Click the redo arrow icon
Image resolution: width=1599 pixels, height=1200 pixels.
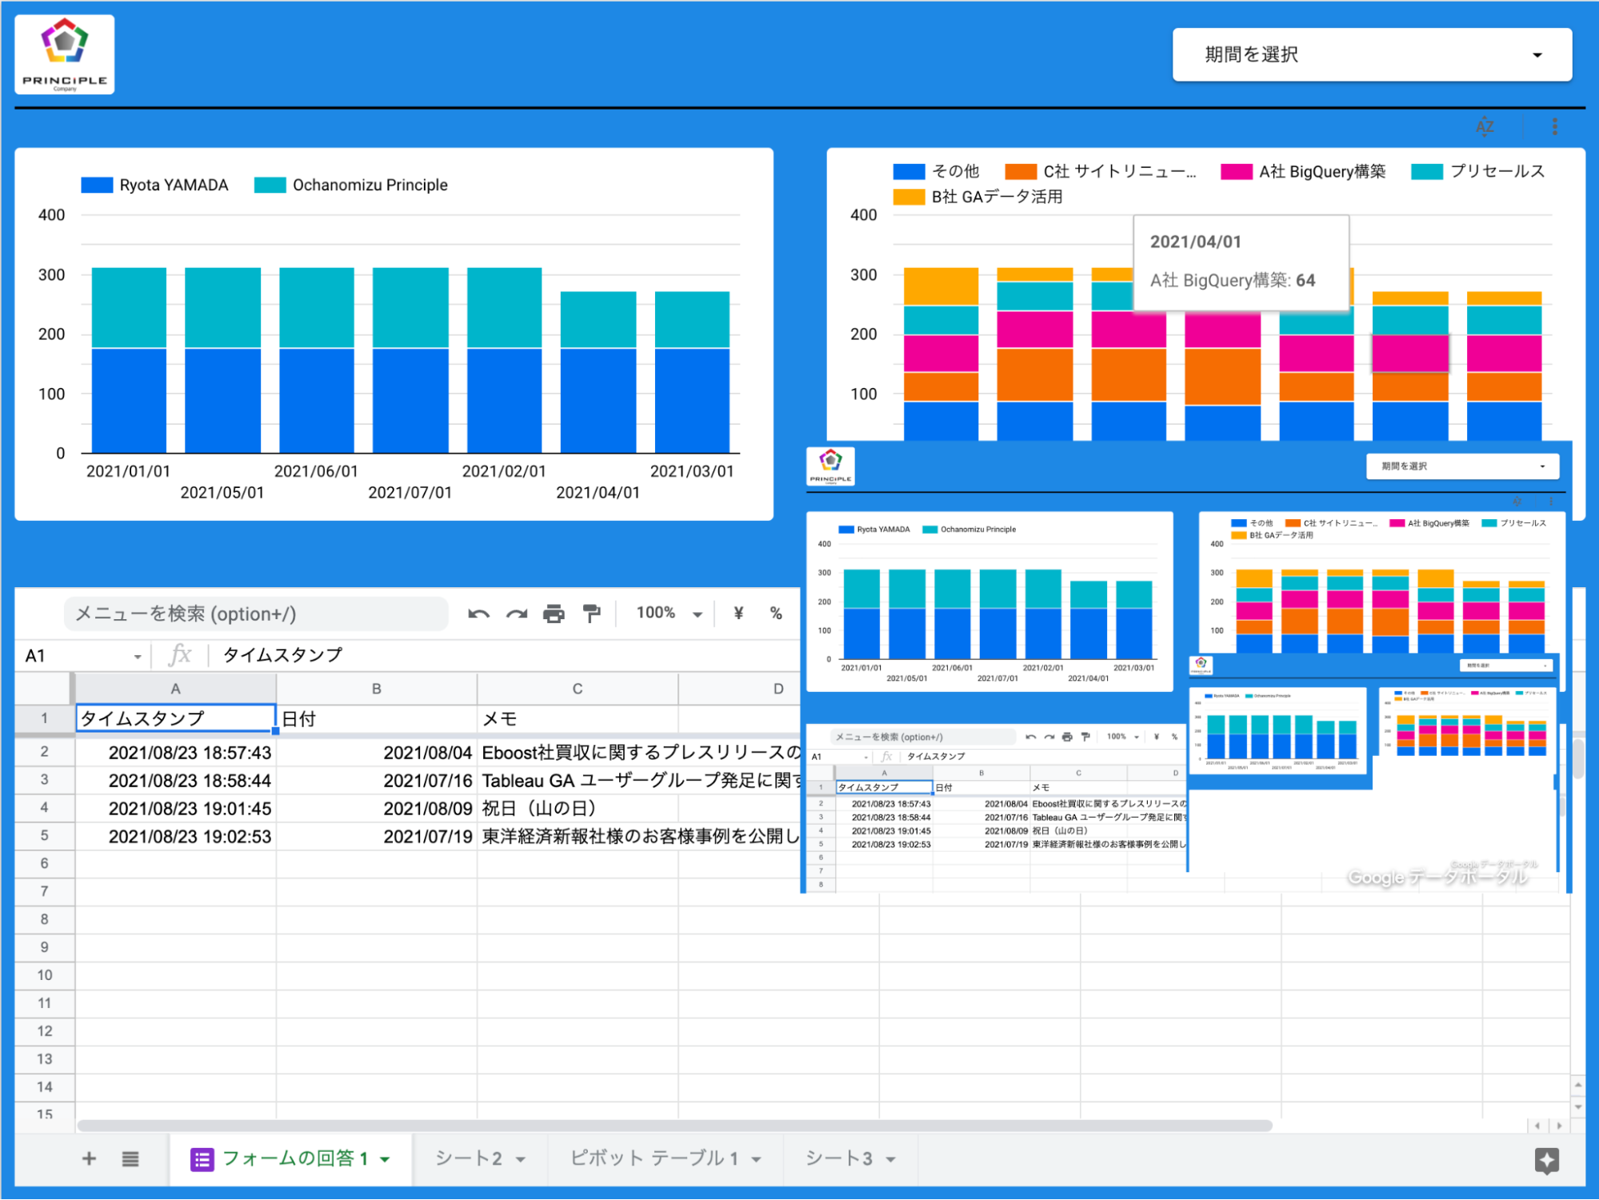[517, 614]
